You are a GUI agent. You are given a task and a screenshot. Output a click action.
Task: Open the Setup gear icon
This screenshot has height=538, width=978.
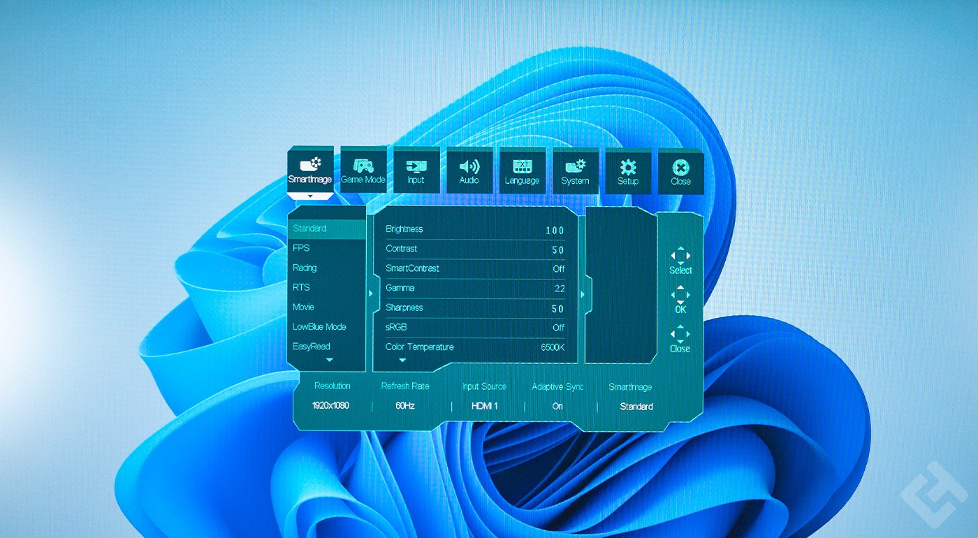(x=628, y=166)
